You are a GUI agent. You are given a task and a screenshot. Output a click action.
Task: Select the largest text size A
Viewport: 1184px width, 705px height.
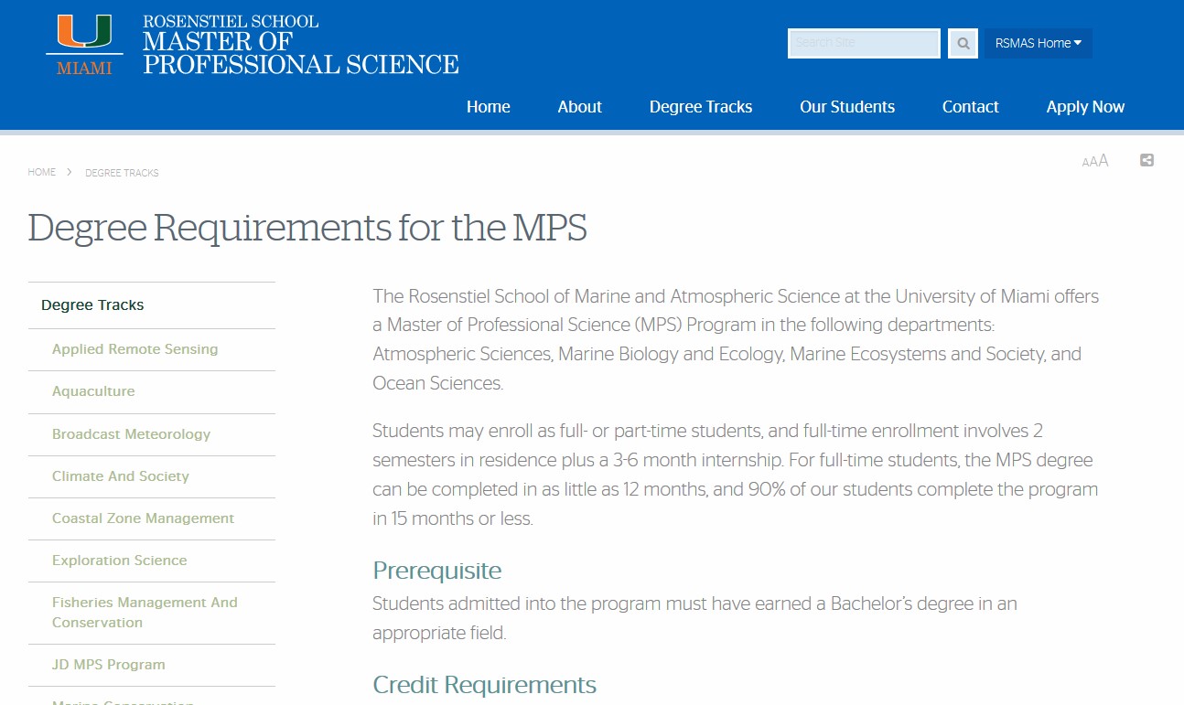click(1103, 161)
